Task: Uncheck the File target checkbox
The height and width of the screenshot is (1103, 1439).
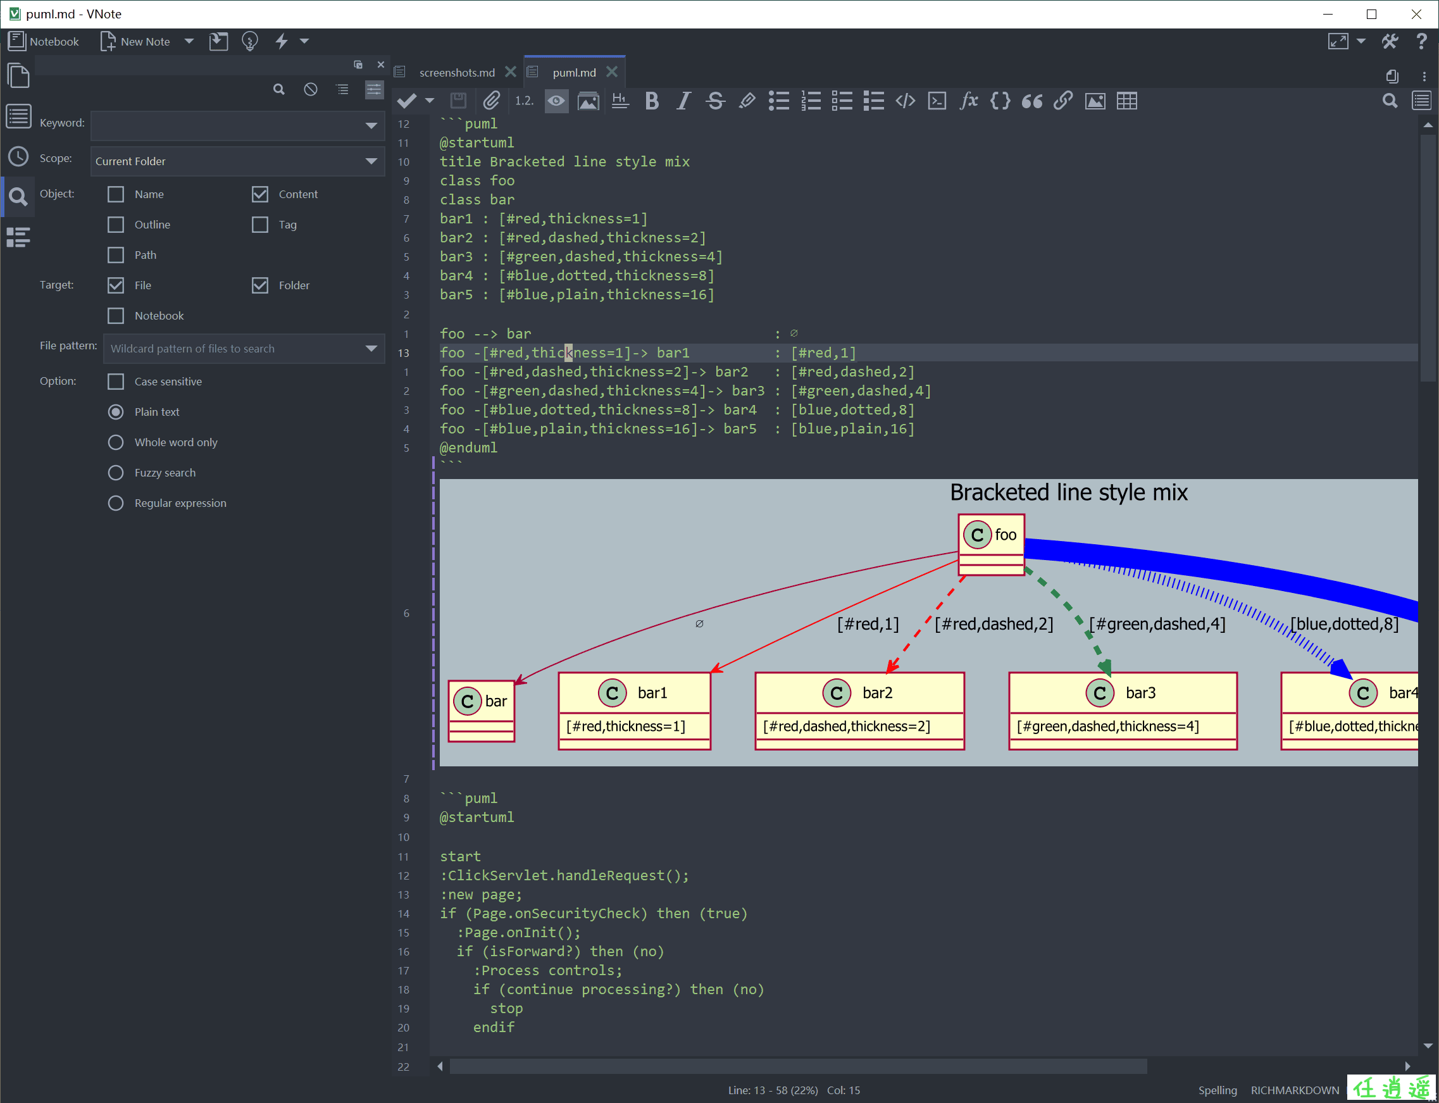Action: pos(116,285)
